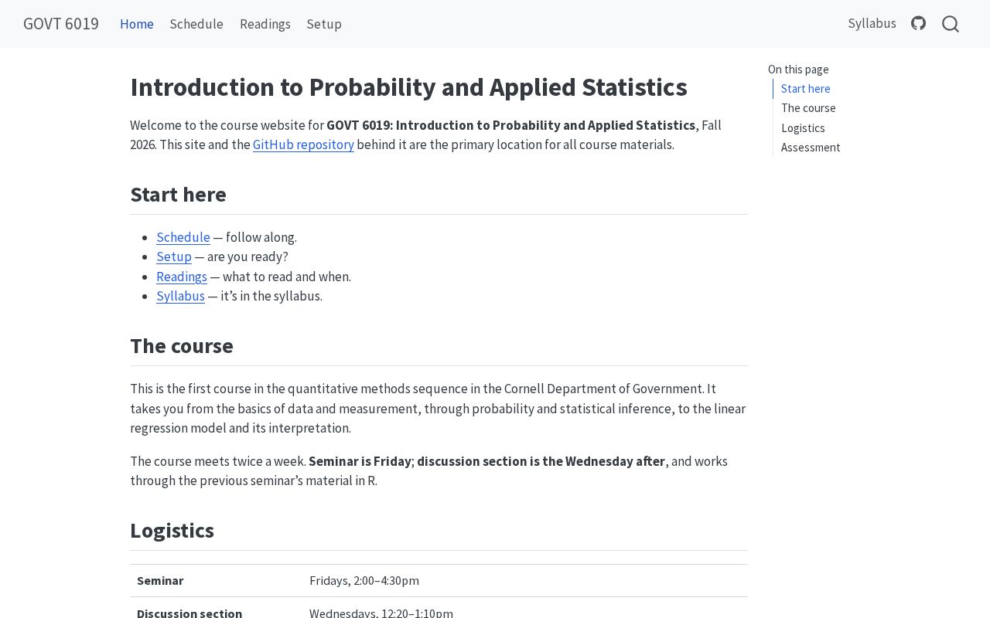Jump to Logistics in page contents
Screen dimensions: 990x618
click(803, 128)
